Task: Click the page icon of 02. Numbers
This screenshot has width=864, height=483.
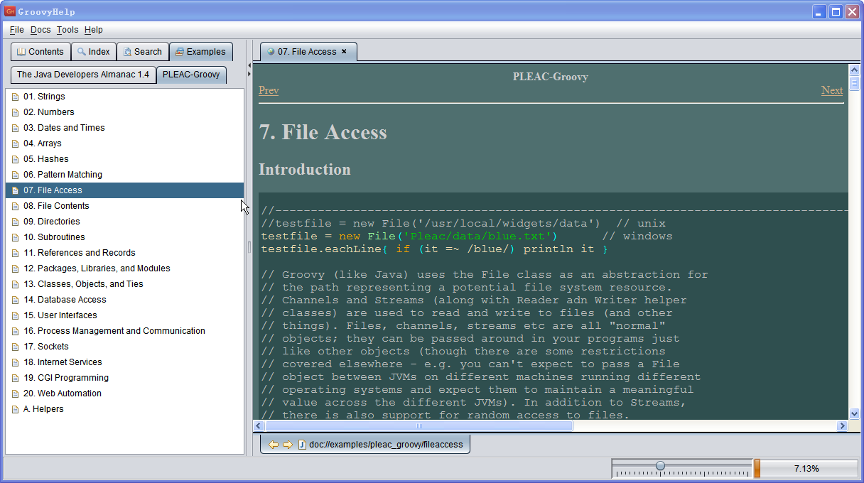Action: 16,112
